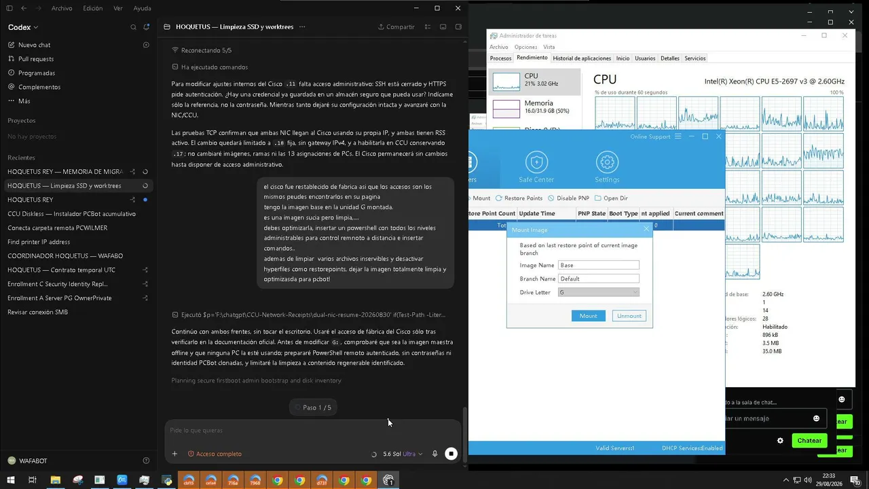Click the plus attach icon in prompt box

coord(174,454)
